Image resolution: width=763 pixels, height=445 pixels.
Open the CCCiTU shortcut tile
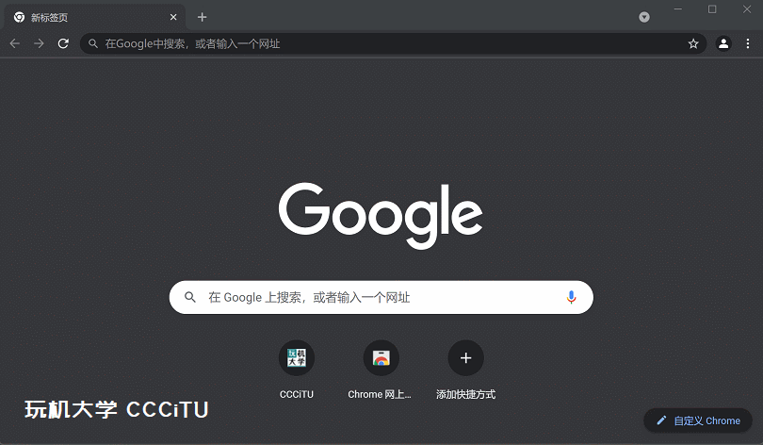[297, 358]
